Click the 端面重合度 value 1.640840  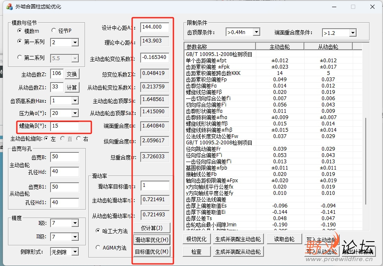[154, 126]
